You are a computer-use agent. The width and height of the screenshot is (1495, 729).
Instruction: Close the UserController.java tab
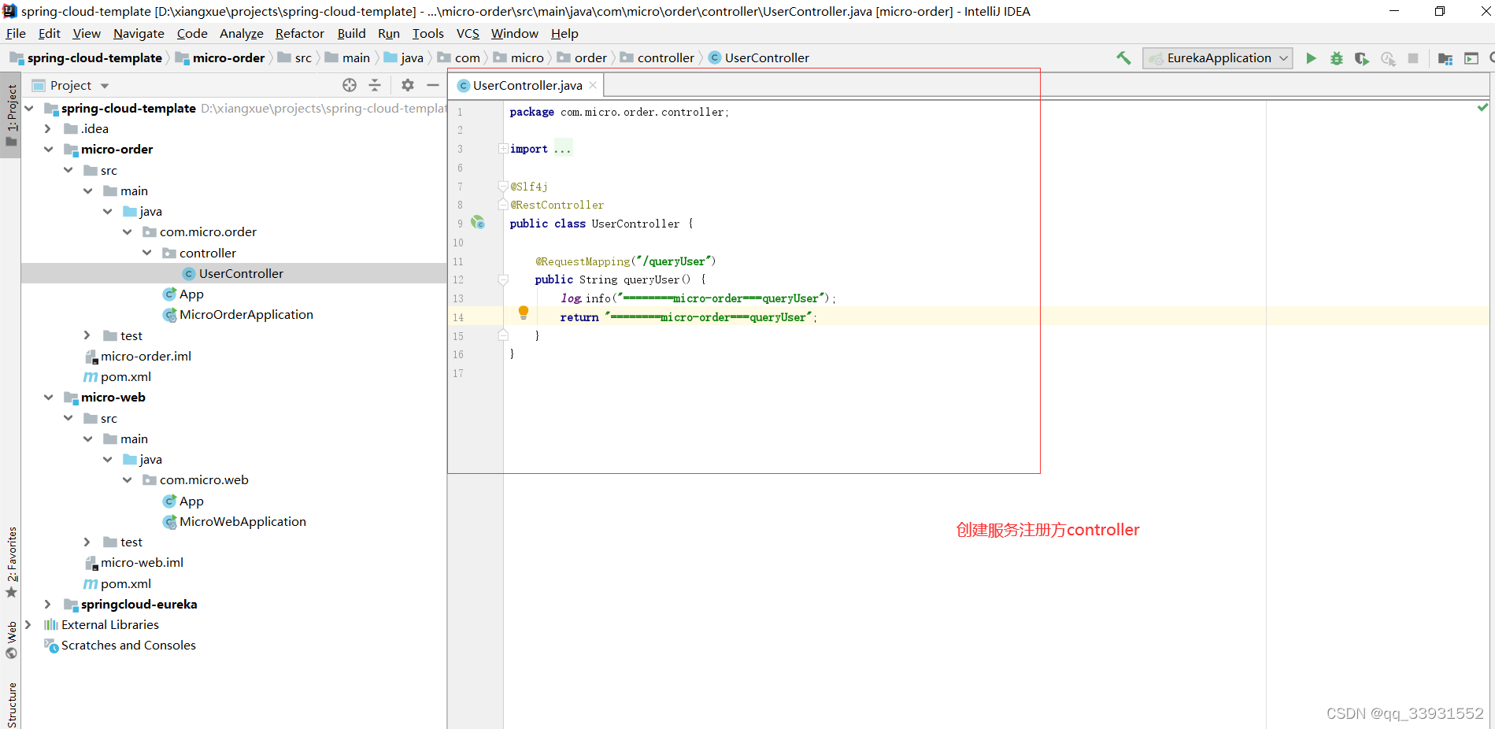tap(593, 85)
